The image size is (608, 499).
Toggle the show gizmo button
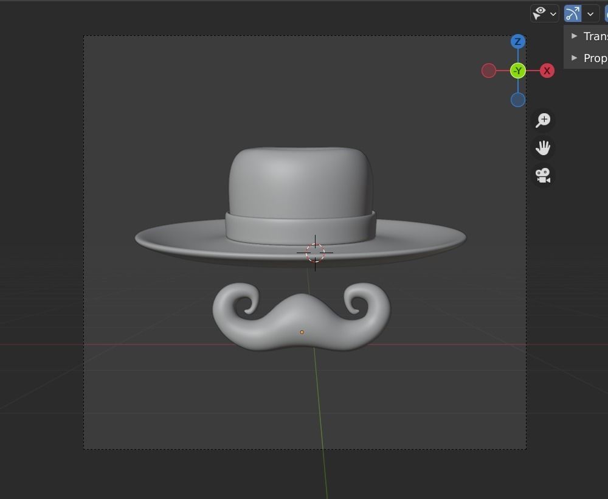pyautogui.click(x=572, y=13)
